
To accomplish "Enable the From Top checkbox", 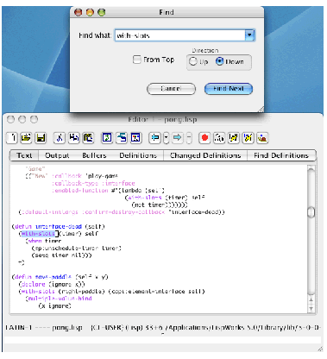I will [x=136, y=60].
